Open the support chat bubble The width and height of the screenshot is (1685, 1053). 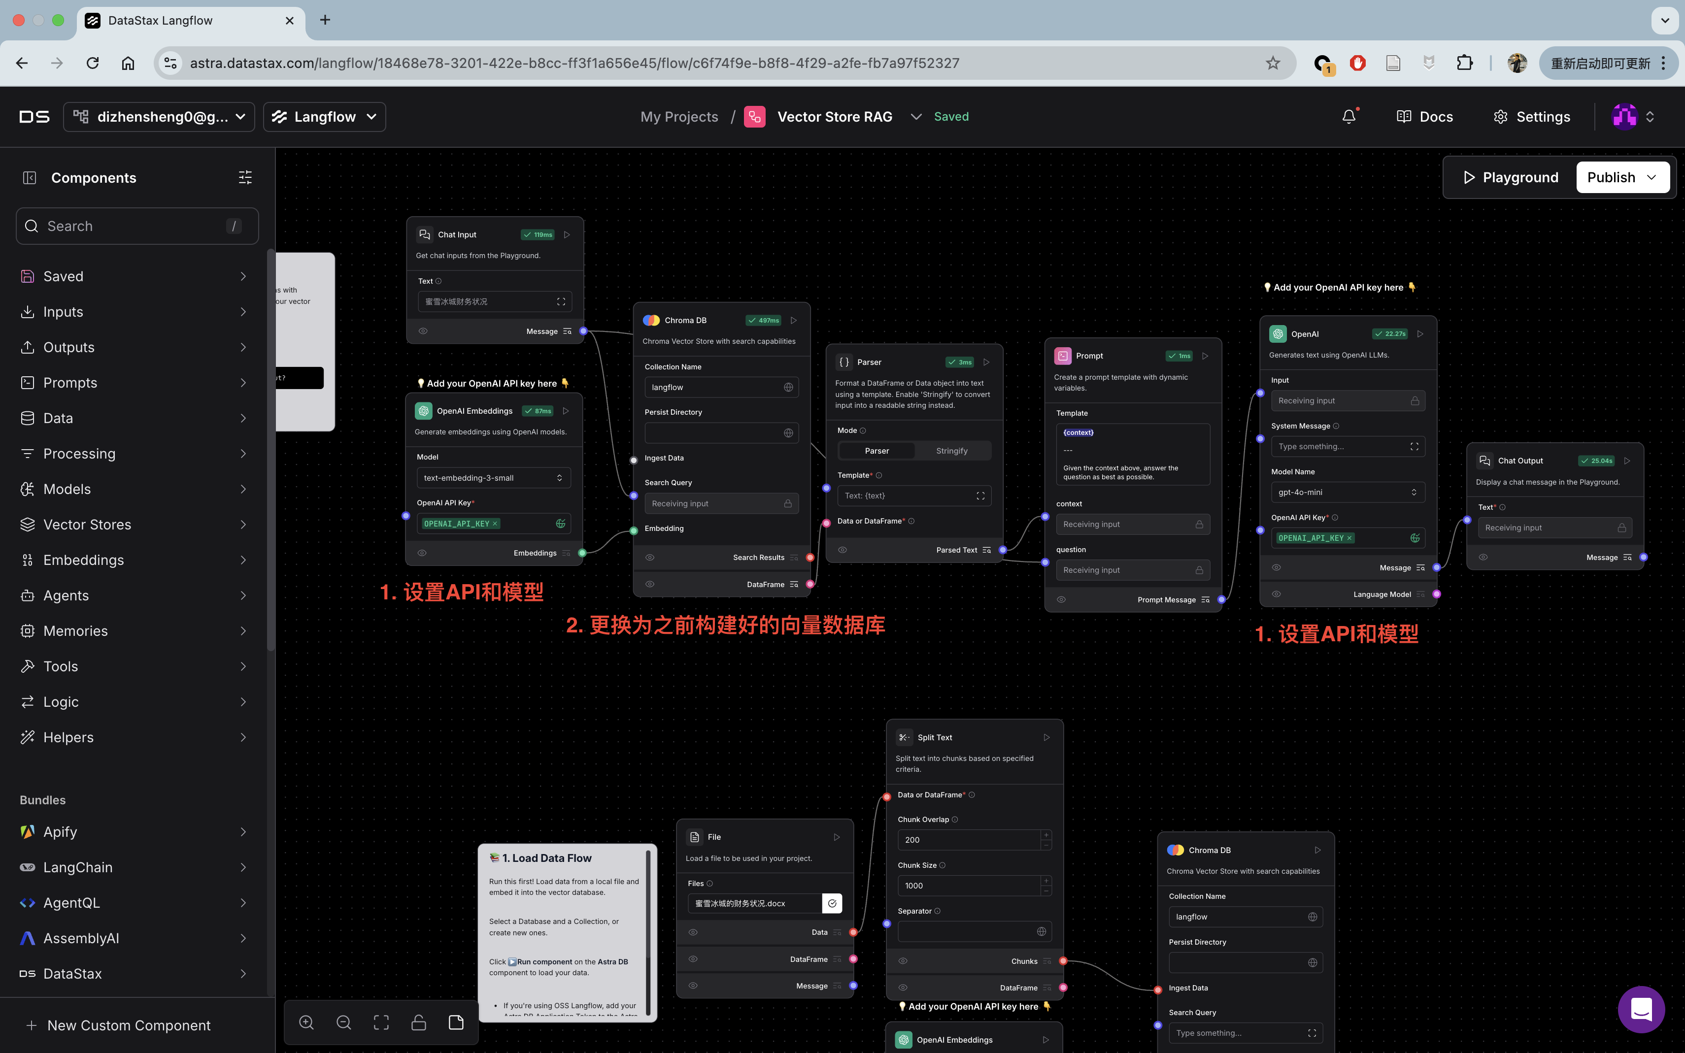[1642, 1009]
